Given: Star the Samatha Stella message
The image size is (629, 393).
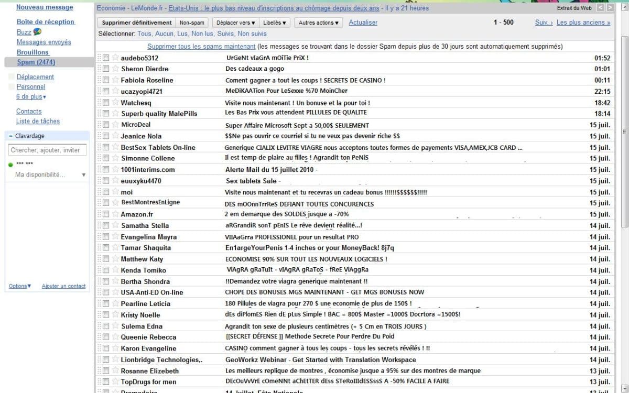Looking at the screenshot, I should click(x=115, y=225).
